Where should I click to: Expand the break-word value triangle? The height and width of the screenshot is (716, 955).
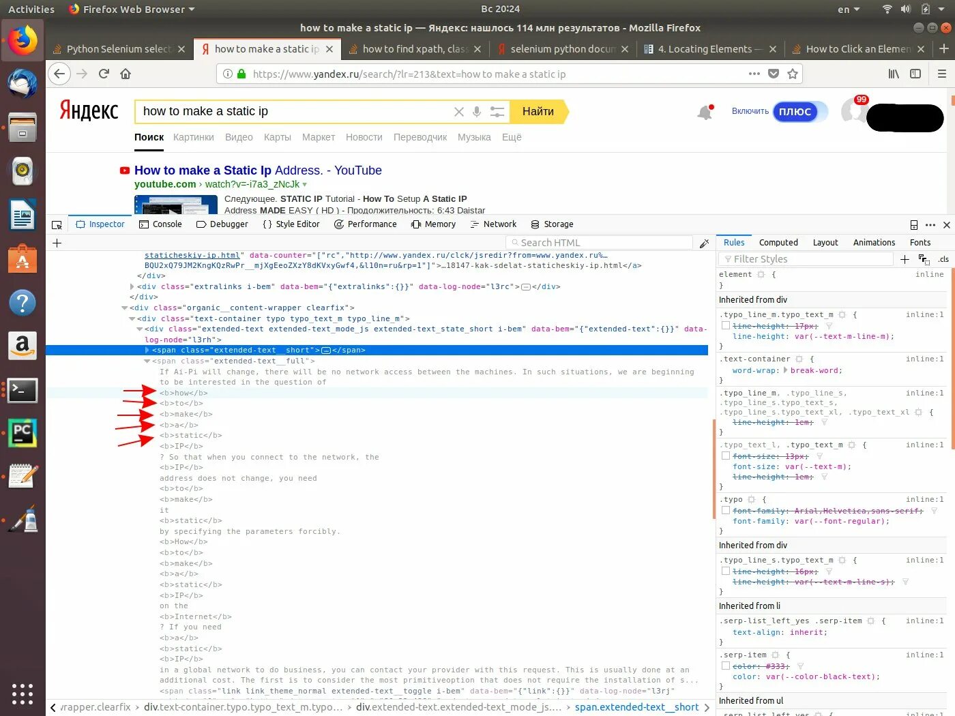(785, 370)
